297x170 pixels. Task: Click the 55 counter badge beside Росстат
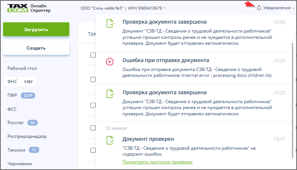tap(32, 123)
